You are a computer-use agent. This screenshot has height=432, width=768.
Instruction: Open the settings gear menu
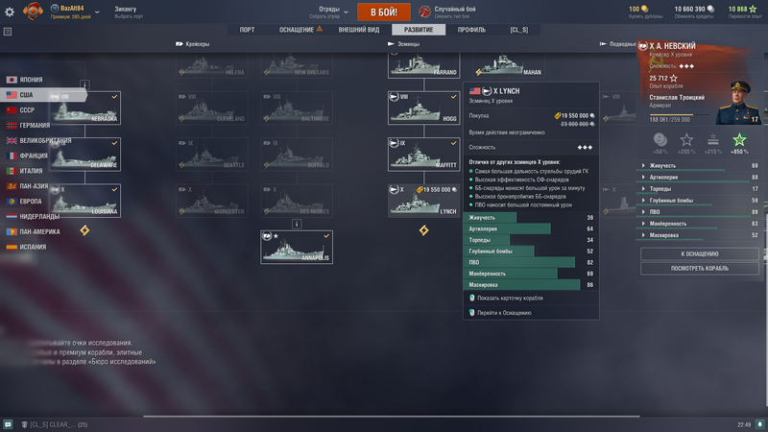click(10, 12)
